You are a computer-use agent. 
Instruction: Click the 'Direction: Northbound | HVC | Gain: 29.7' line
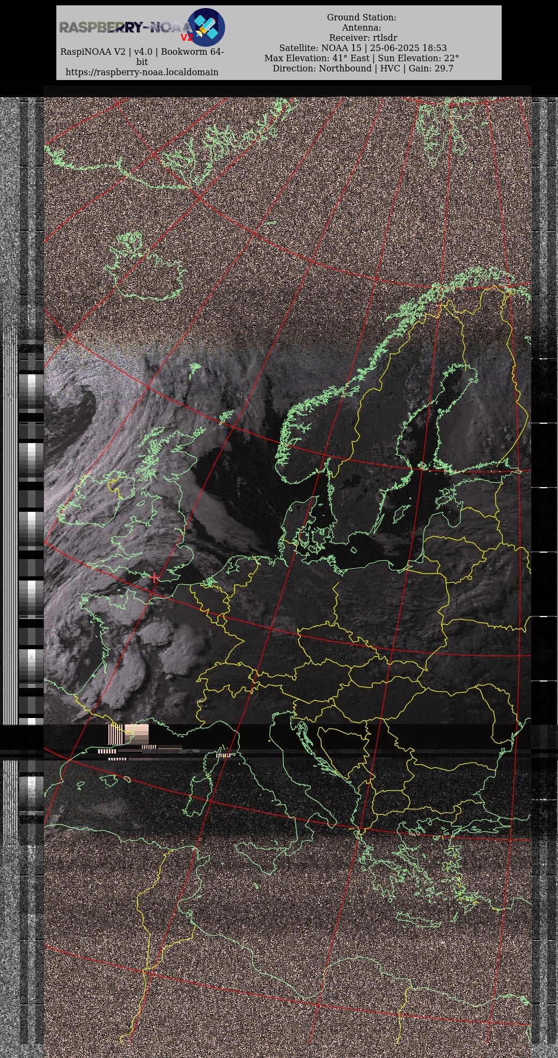tap(363, 68)
